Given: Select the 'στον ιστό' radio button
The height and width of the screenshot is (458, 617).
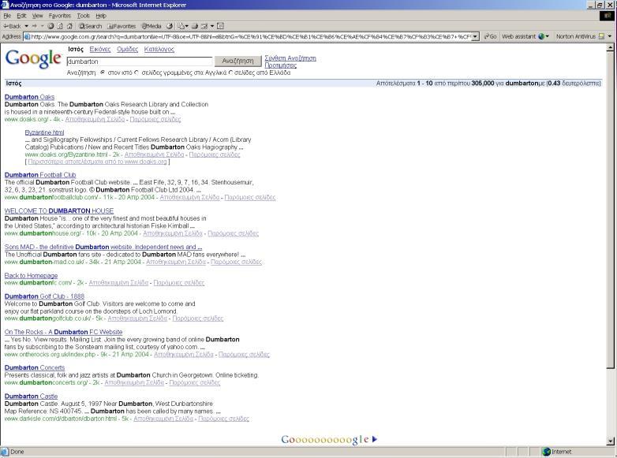Looking at the screenshot, I should [103, 73].
